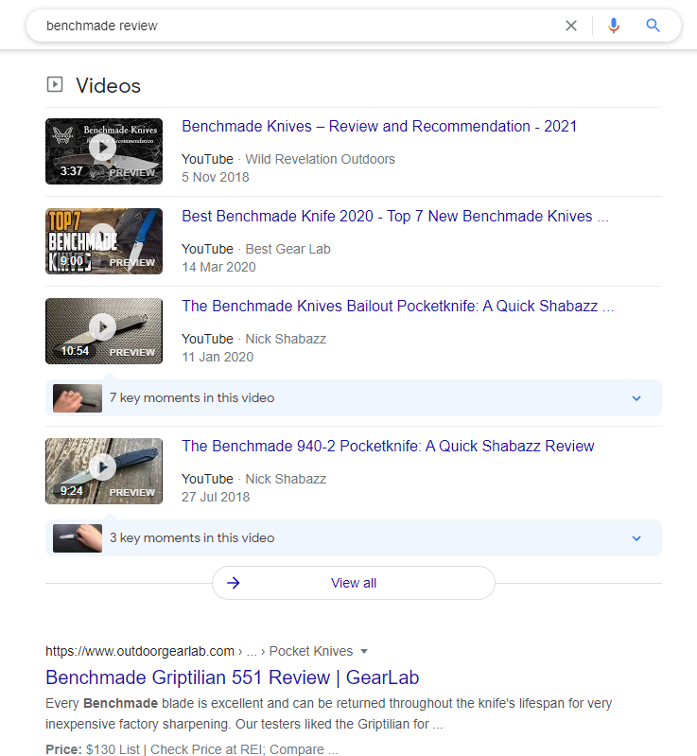697x756 pixels.
Task: Open Best Benchmade Knife 2020 video link
Action: [x=394, y=217]
